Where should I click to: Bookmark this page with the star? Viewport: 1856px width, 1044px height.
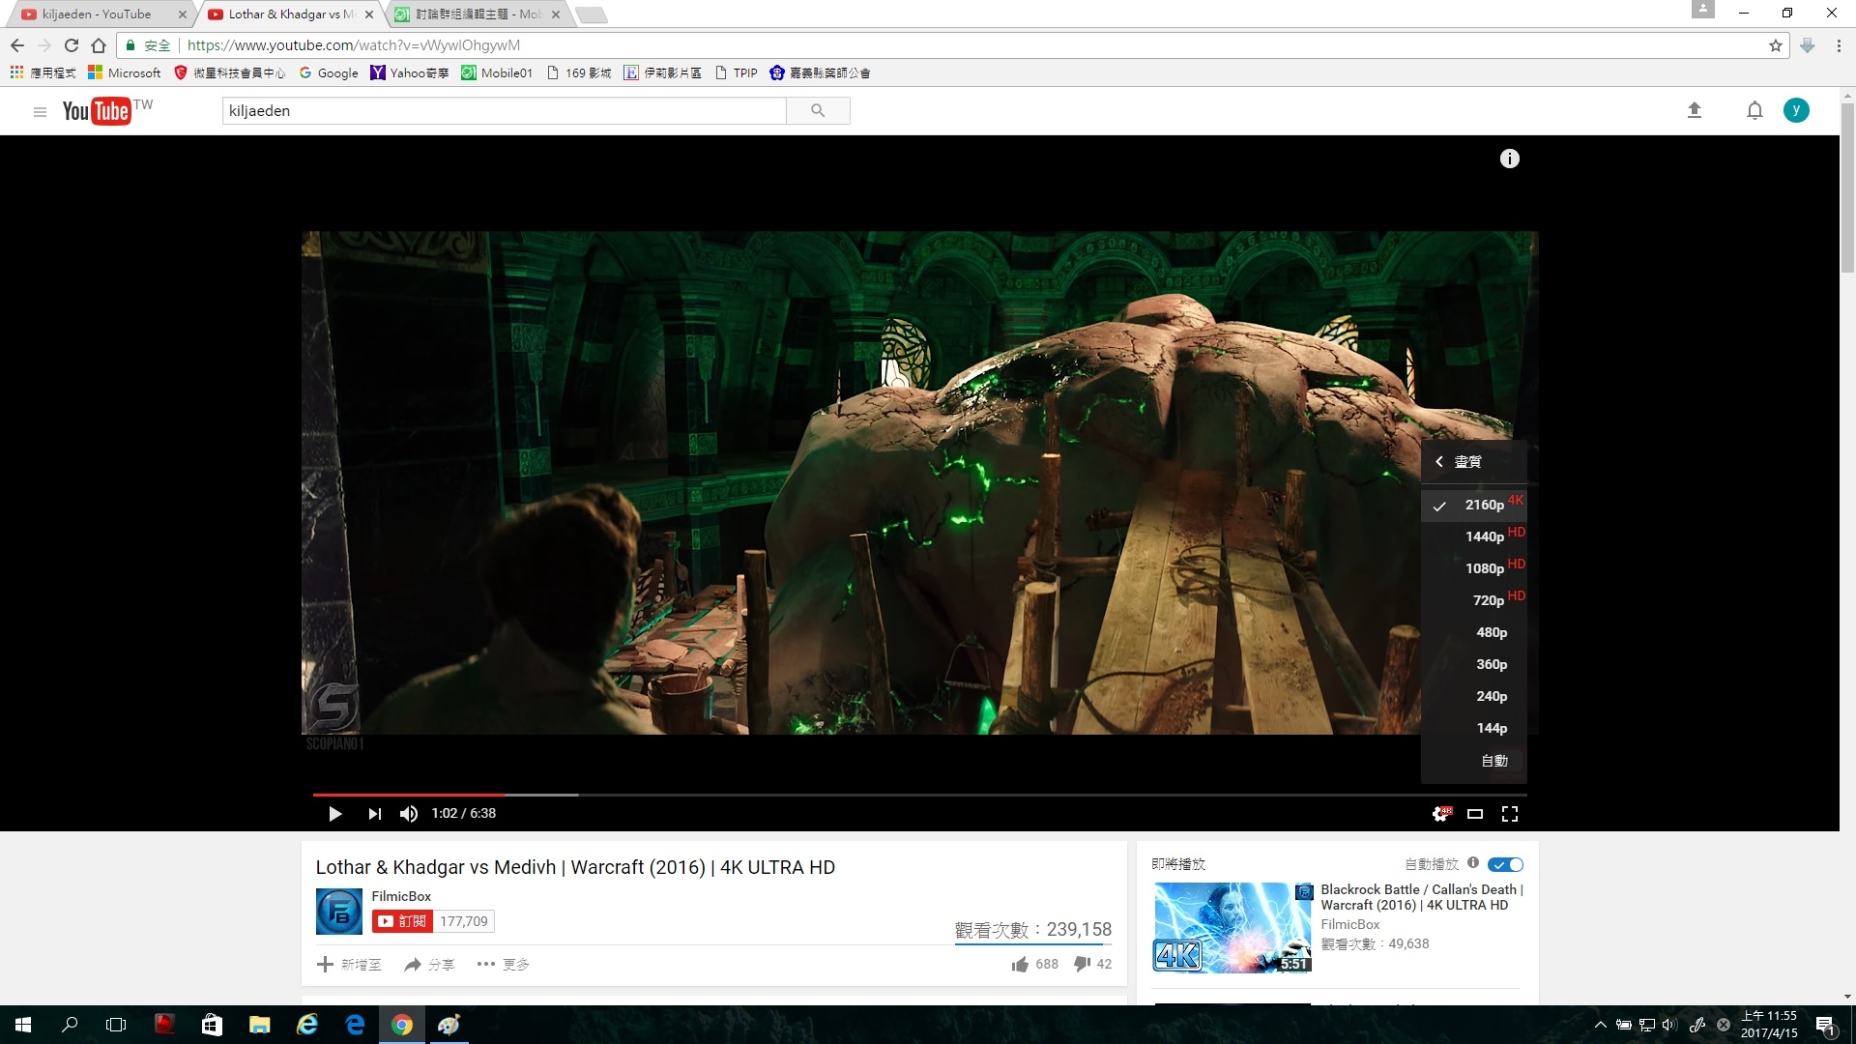click(1775, 45)
